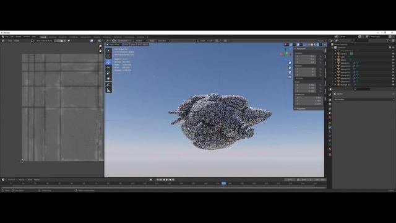
Task: Open the Object Mode dropdown
Action: 114,45
